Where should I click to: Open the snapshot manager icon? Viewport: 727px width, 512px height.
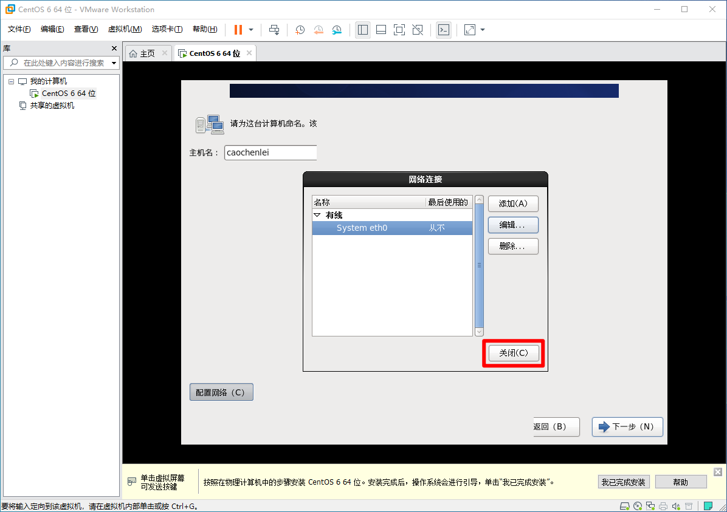pyautogui.click(x=337, y=30)
